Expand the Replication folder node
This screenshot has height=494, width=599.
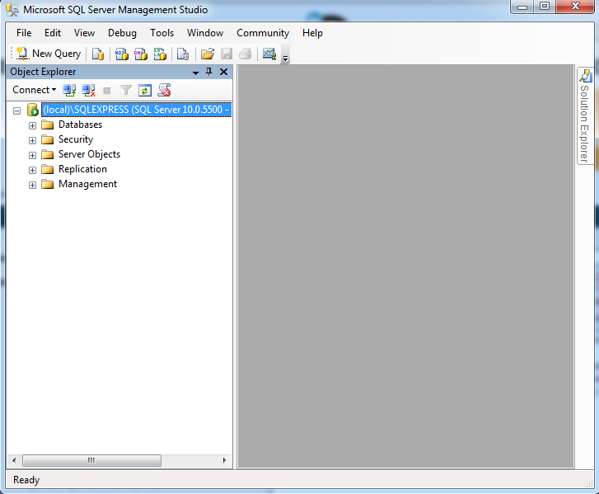coord(32,170)
